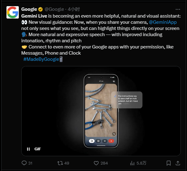Reply to the Gemini Live tweet
187x171 pixels.
[x=25, y=163]
